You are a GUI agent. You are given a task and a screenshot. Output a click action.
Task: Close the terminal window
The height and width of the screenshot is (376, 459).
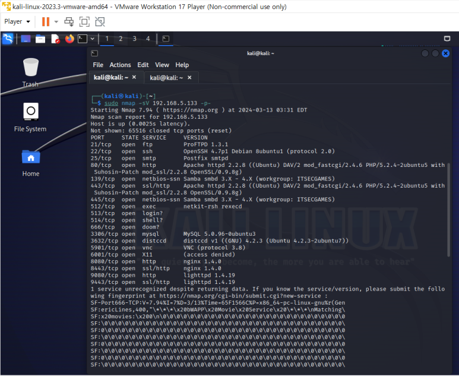pyautogui.click(x=445, y=53)
